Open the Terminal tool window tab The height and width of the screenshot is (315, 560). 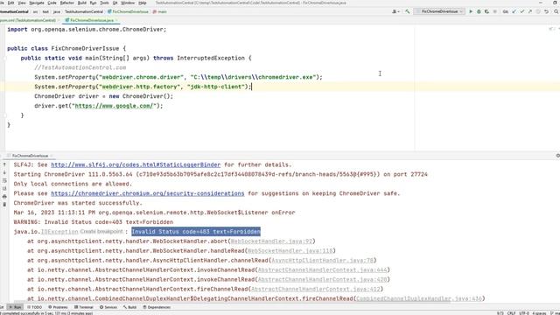[84, 307]
